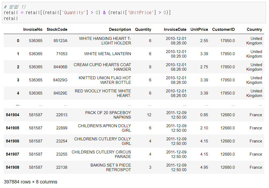Click CHILDRENS CUTLERY DOLLY GIRL description
The image size is (269, 188).
click(103, 141)
